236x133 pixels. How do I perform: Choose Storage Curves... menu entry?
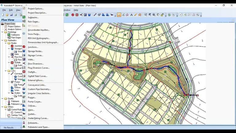(36, 55)
